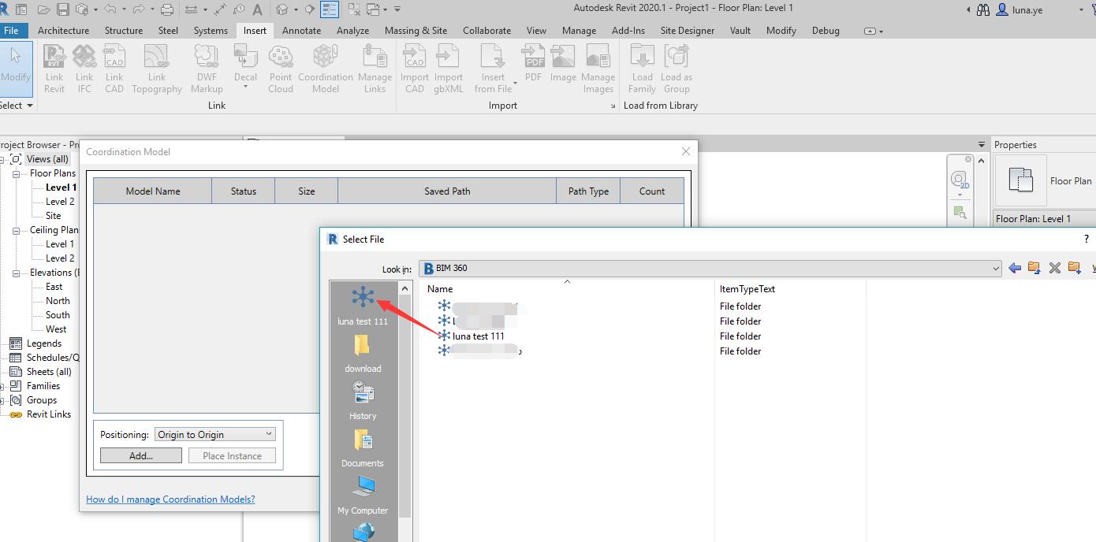
Task: Open the Undo history dropdown arrow
Action: coord(124,9)
